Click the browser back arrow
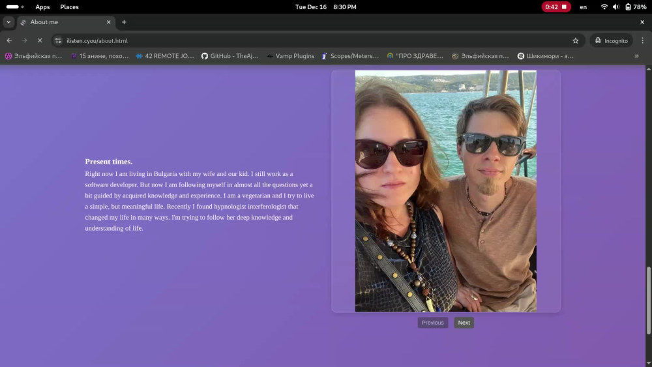Image resolution: width=652 pixels, height=367 pixels. tap(9, 40)
